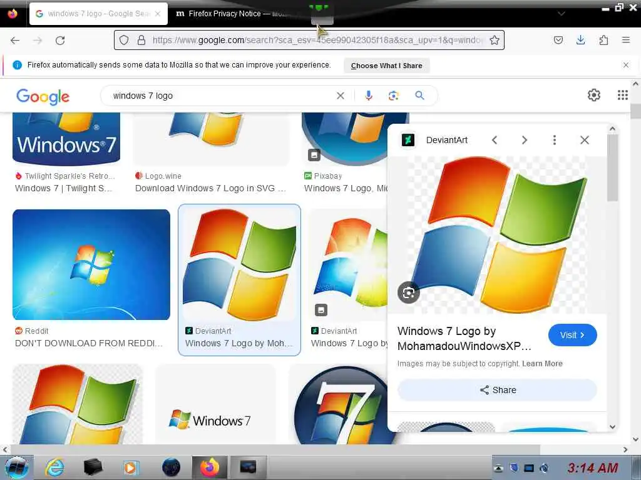Image resolution: width=641 pixels, height=480 pixels.
Task: Open Google quick settings gear
Action: (x=593, y=95)
